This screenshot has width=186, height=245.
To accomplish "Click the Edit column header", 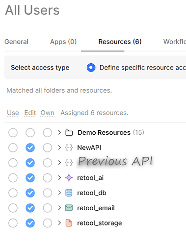I will point(30,113).
